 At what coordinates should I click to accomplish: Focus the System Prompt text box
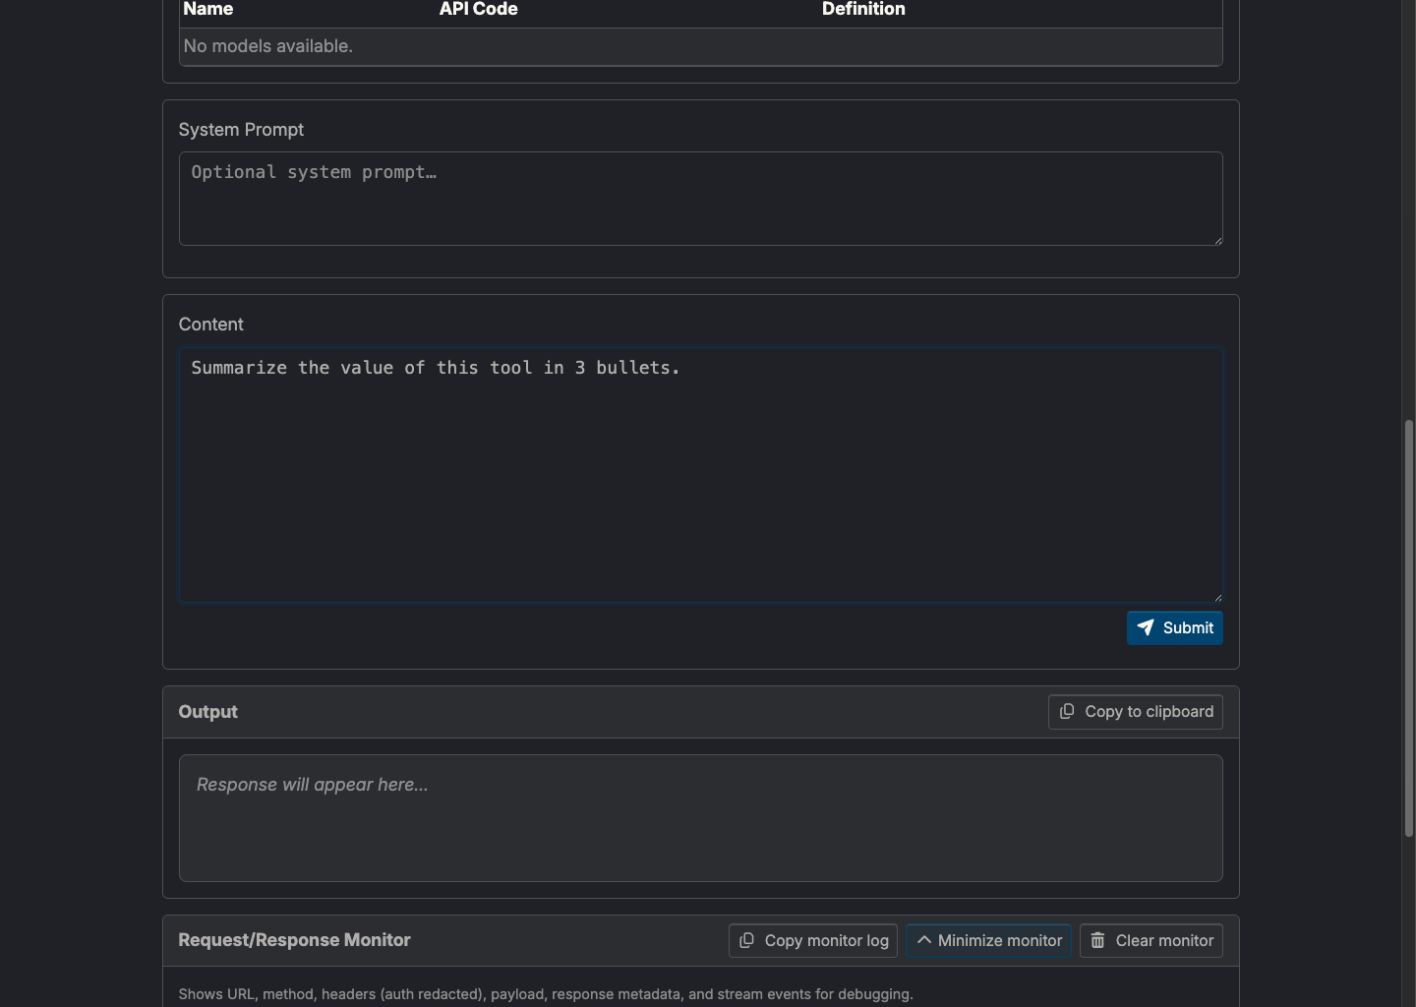click(x=700, y=198)
